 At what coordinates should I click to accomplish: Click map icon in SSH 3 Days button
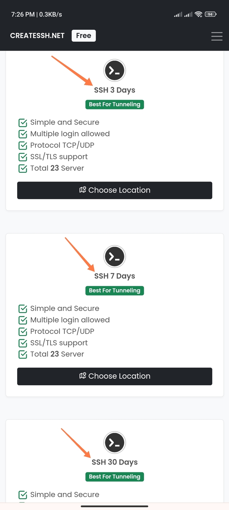pos(83,190)
